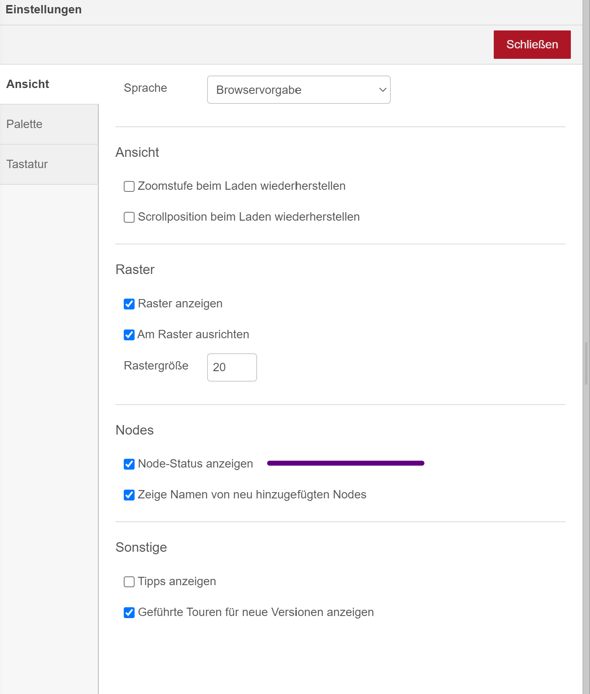Disable Geführte Touren für neue Versionen
The width and height of the screenshot is (590, 694).
click(129, 613)
